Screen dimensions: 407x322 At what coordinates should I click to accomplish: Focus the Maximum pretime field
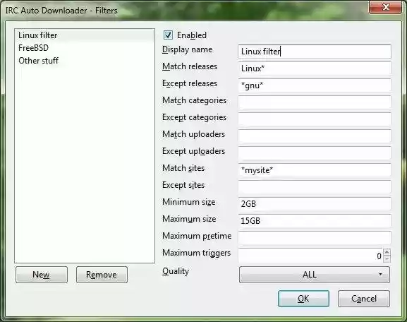(x=315, y=237)
